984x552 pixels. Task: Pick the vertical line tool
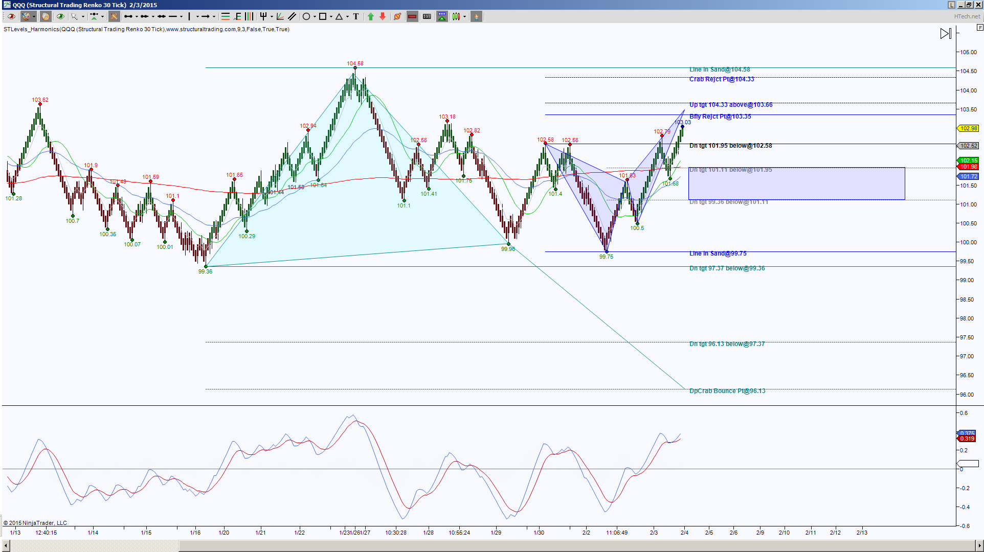coord(190,16)
